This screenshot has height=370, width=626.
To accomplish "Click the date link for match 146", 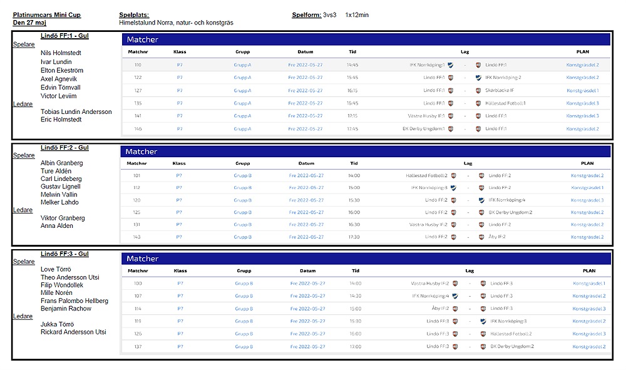I will click(x=305, y=129).
